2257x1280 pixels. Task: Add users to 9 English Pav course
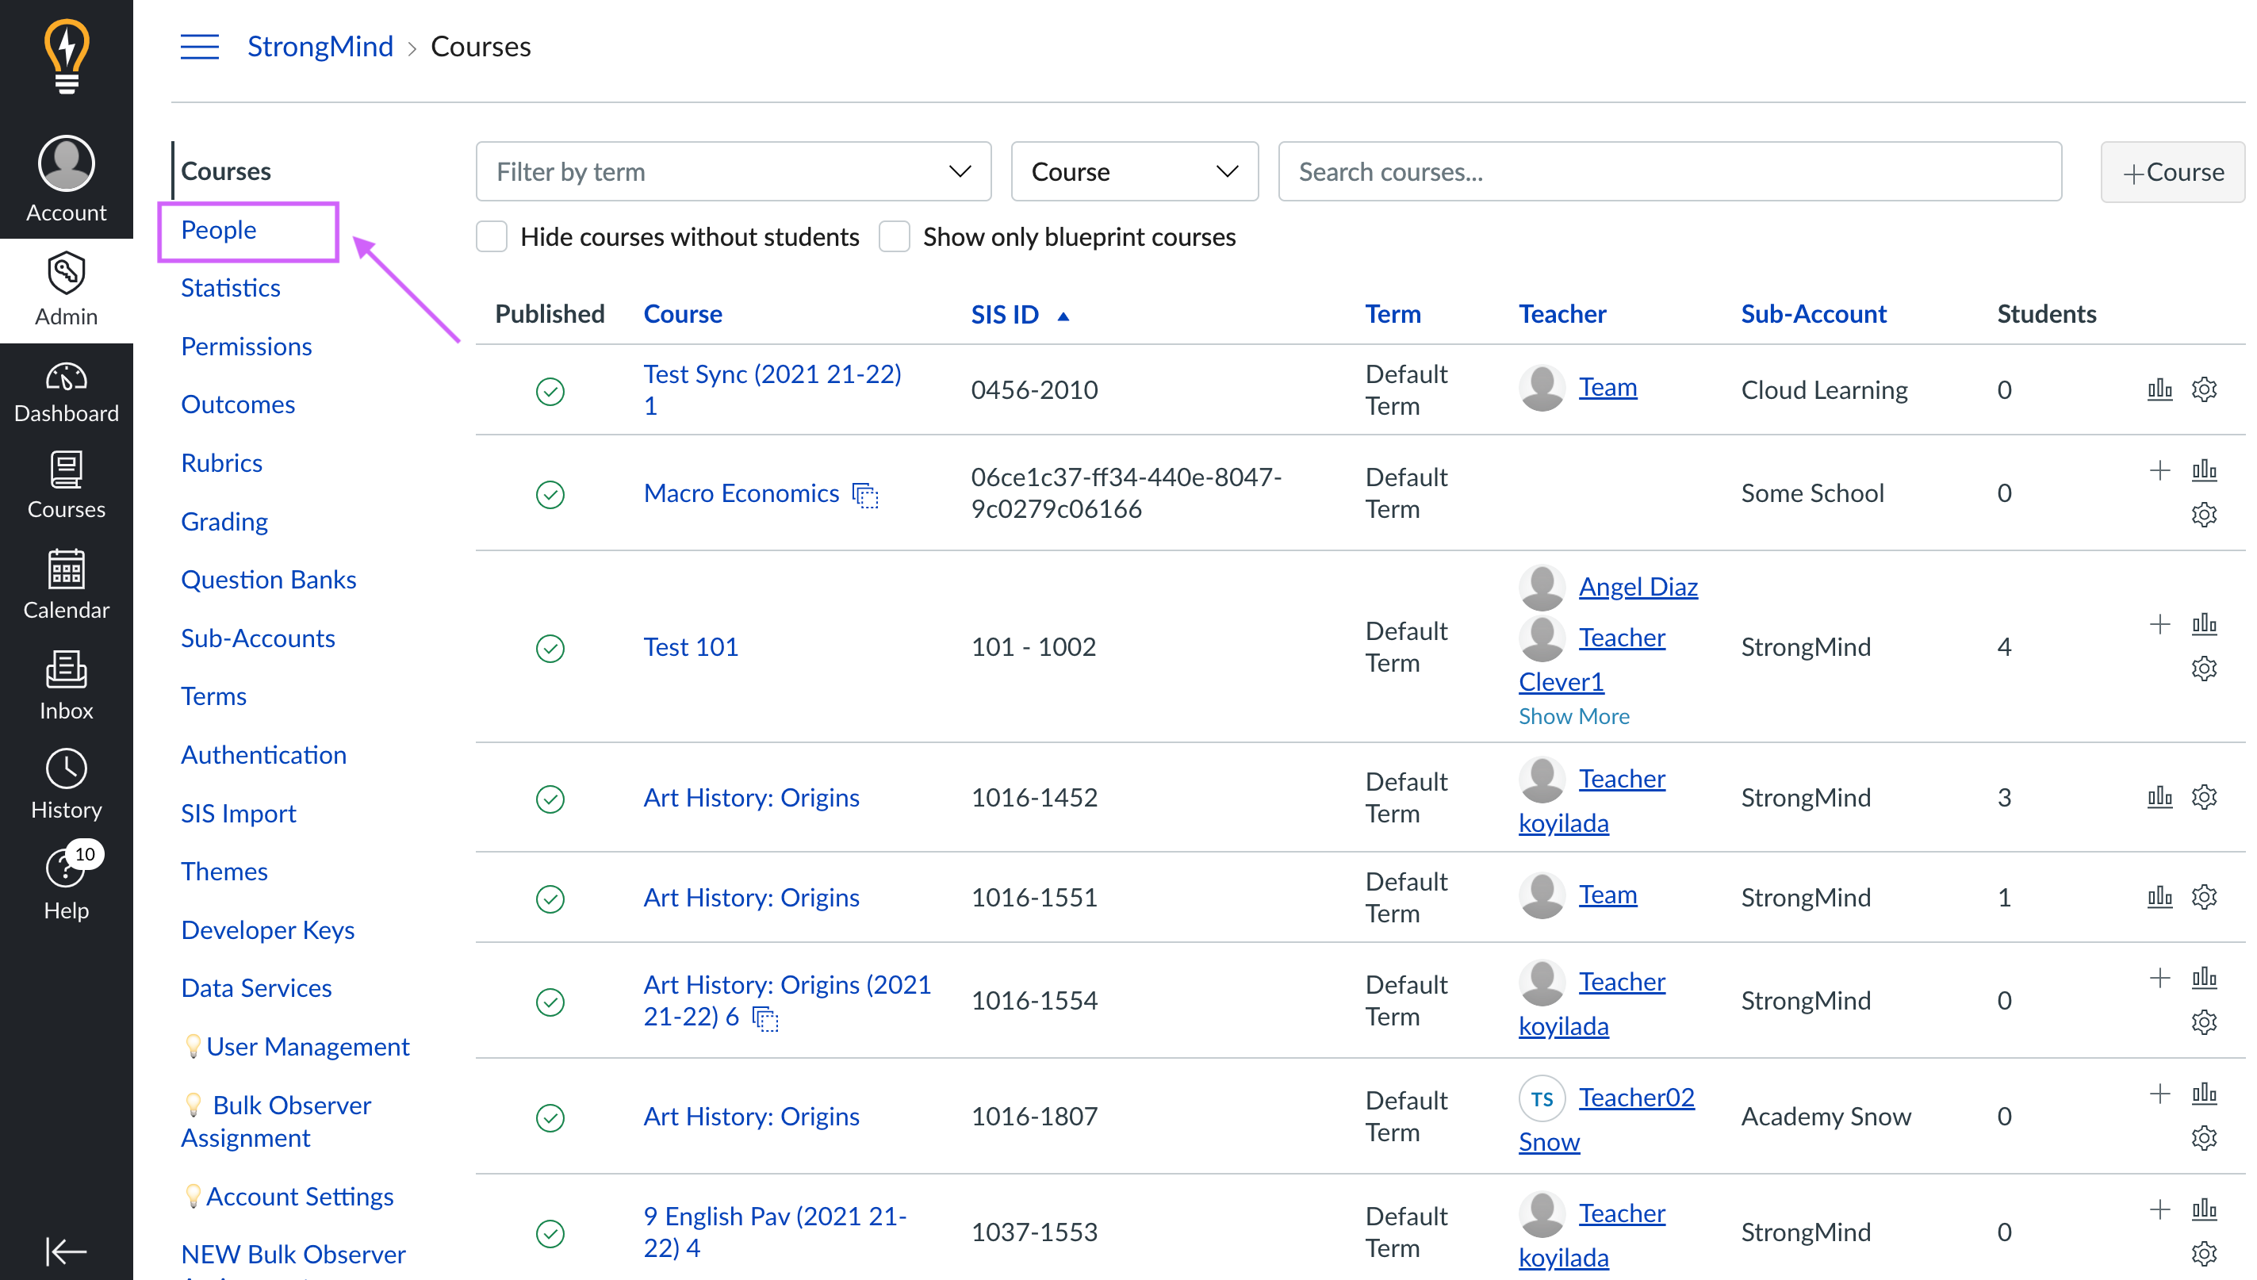[x=2159, y=1209]
